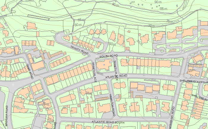Click the SHRUBBERY AVENUE street label
This screenshot has width=208, height=129.
click(194, 81)
